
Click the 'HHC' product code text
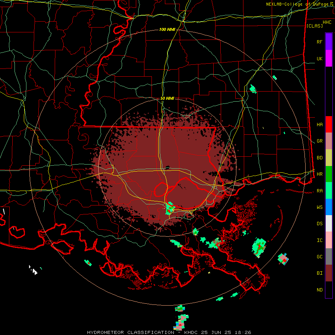pyautogui.click(x=327, y=22)
